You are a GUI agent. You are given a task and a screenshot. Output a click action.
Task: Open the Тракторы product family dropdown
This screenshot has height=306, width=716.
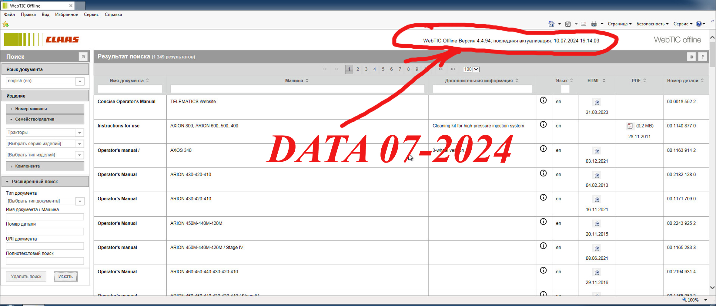(79, 133)
